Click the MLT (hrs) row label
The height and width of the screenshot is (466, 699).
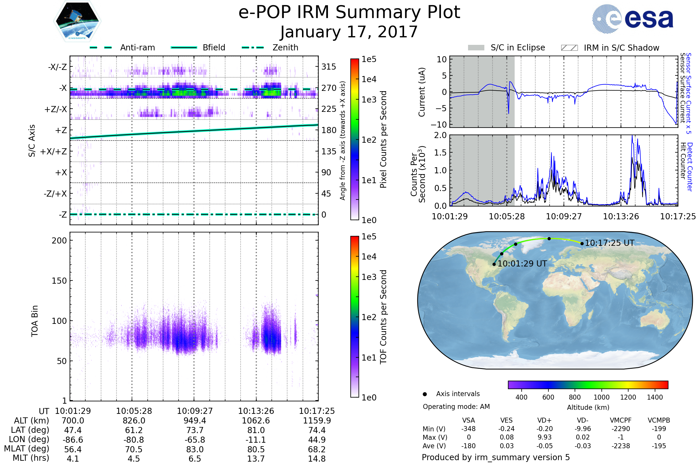[31, 458]
